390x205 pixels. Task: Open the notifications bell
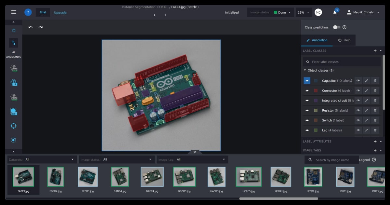coord(335,12)
